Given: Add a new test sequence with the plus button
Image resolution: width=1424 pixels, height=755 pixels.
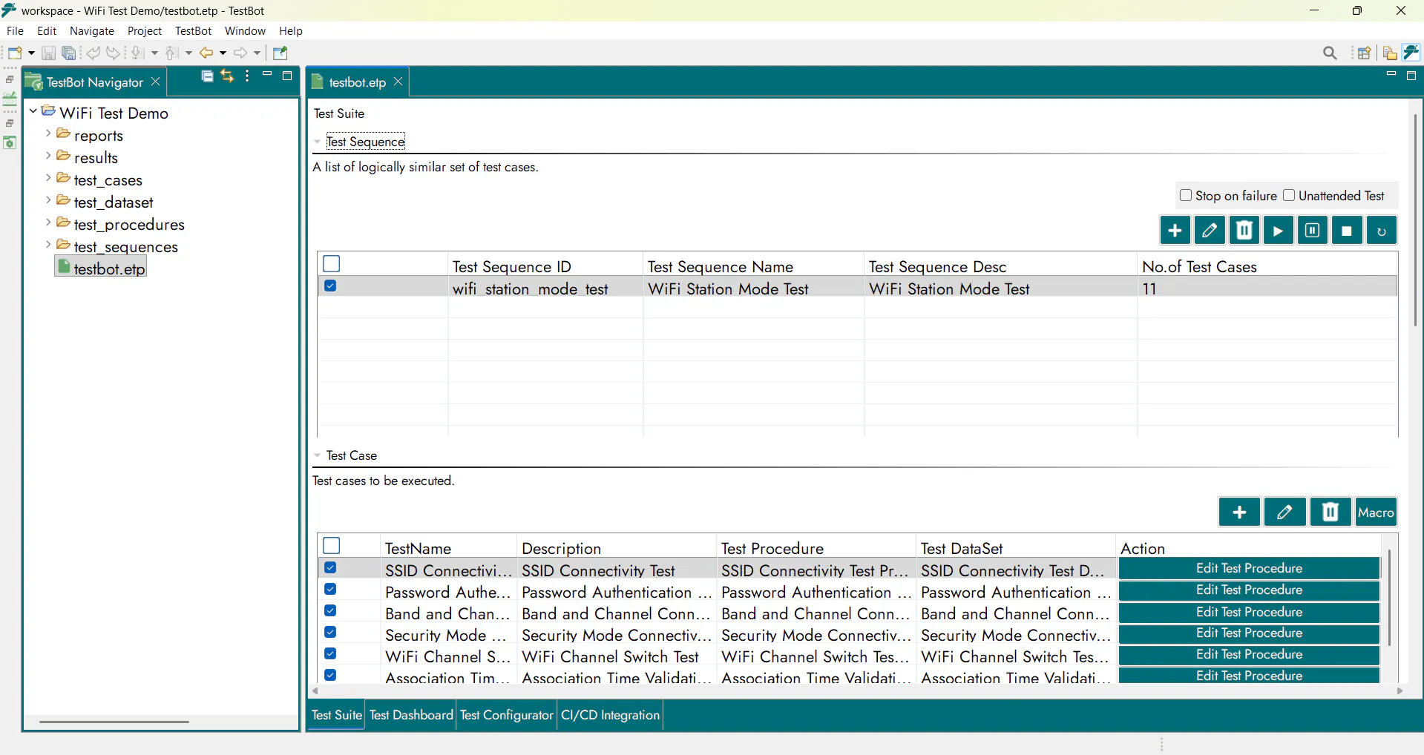Looking at the screenshot, I should [x=1175, y=231].
